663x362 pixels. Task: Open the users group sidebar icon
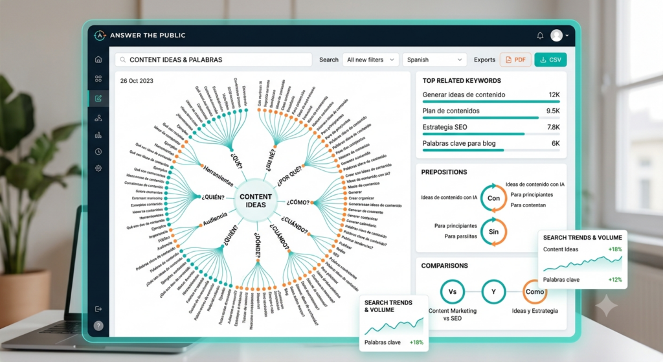pyautogui.click(x=98, y=118)
